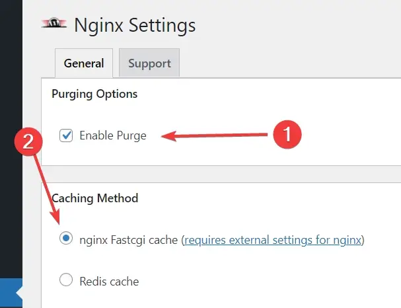Click the red number 1 badge
This screenshot has height=308, width=401.
(x=287, y=134)
